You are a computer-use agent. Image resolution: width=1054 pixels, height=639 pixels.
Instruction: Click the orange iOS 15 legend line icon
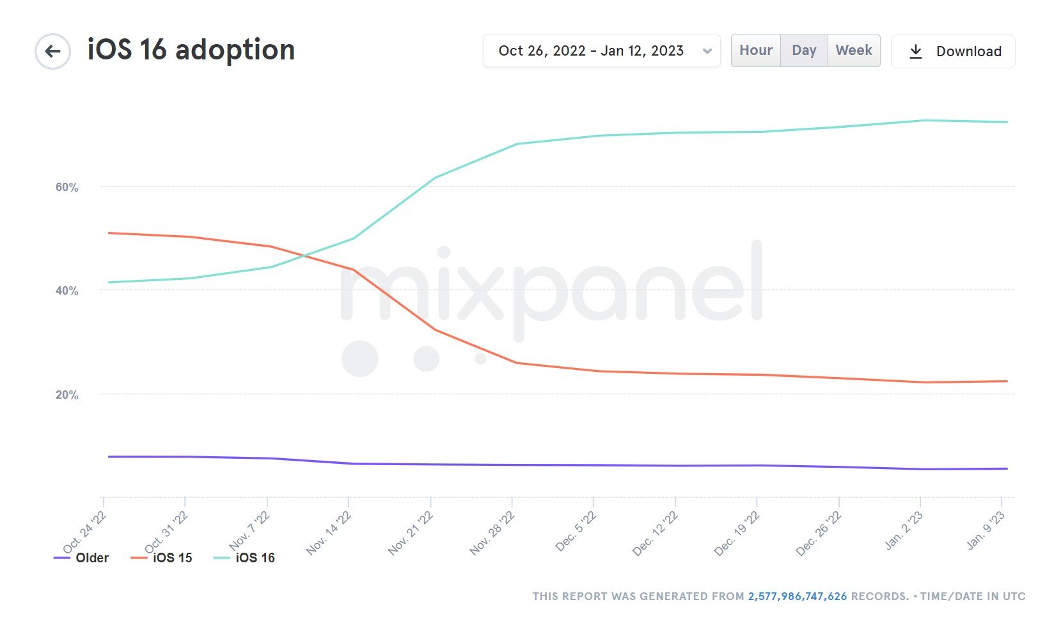pyautogui.click(x=138, y=557)
